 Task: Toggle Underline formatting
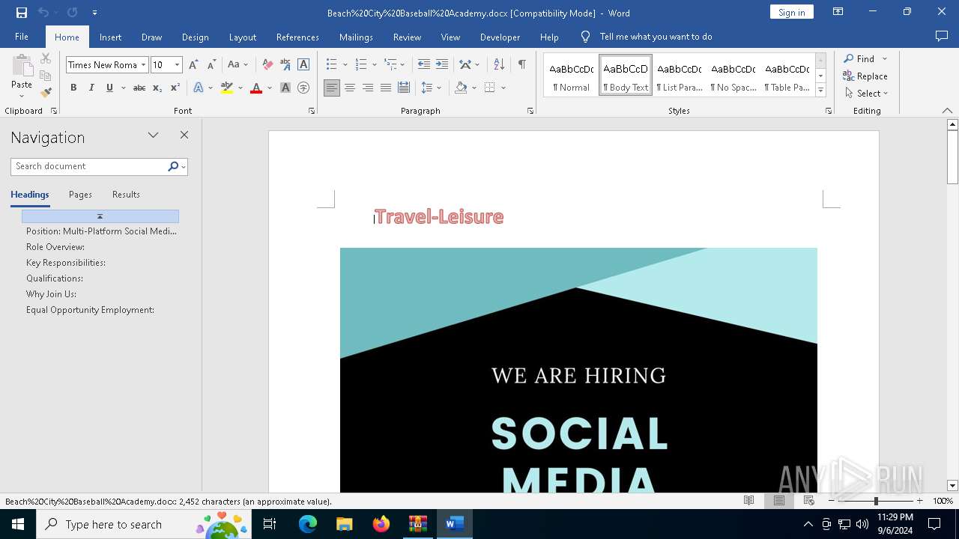click(109, 88)
